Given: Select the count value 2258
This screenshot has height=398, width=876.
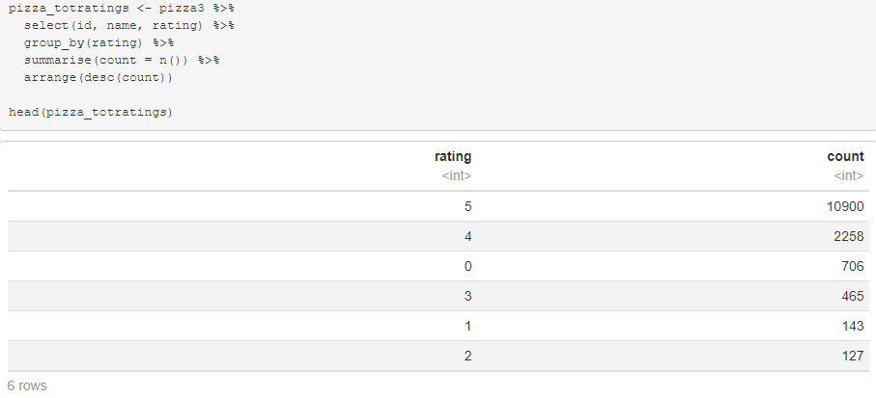Looking at the screenshot, I should [847, 236].
